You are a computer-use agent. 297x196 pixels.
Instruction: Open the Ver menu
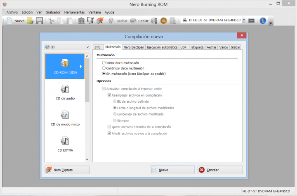39,12
